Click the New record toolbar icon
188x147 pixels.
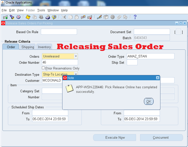point(5,17)
